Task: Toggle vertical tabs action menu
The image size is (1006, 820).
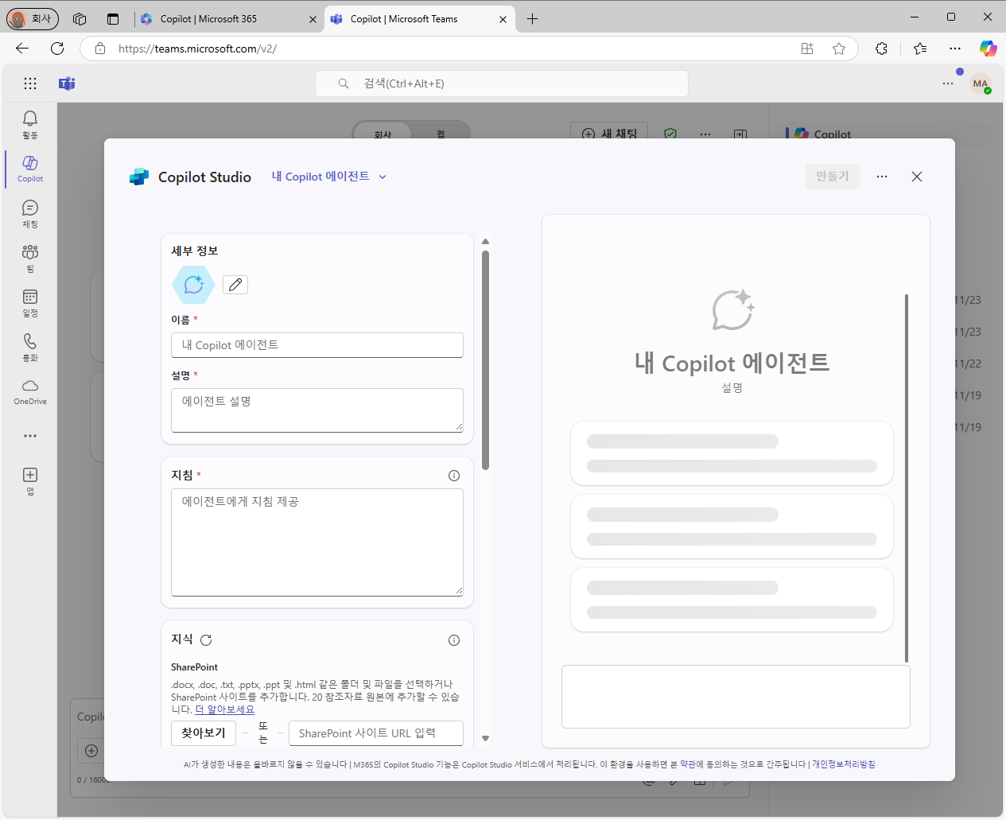Action: coord(113,18)
